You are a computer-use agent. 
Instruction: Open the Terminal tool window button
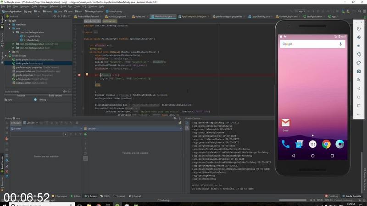coord(119,196)
